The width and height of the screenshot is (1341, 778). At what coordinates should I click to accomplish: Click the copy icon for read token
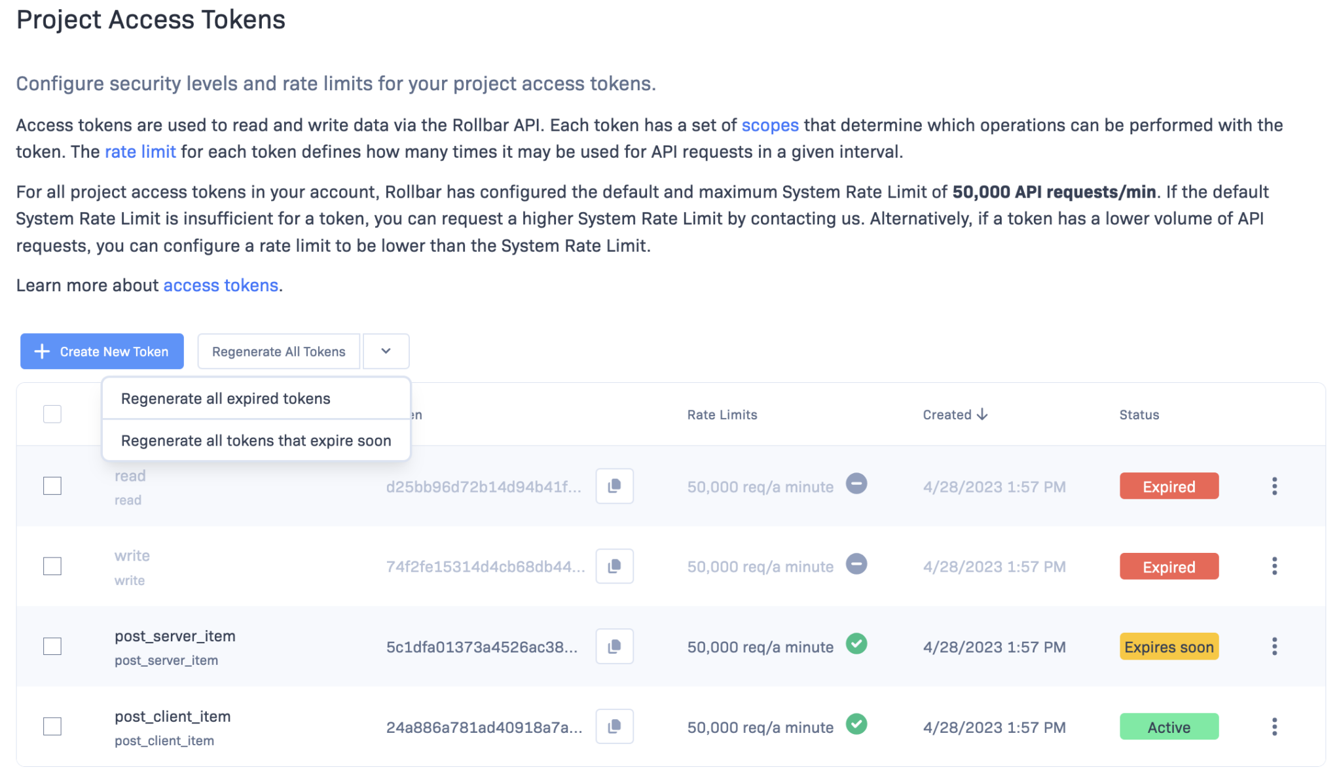point(614,486)
